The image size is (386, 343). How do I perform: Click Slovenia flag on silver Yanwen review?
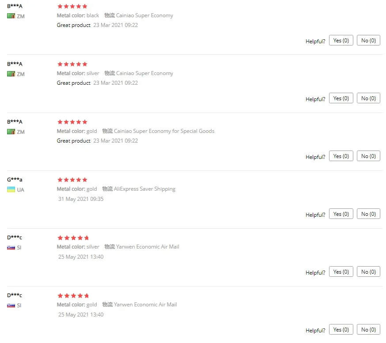11,248
